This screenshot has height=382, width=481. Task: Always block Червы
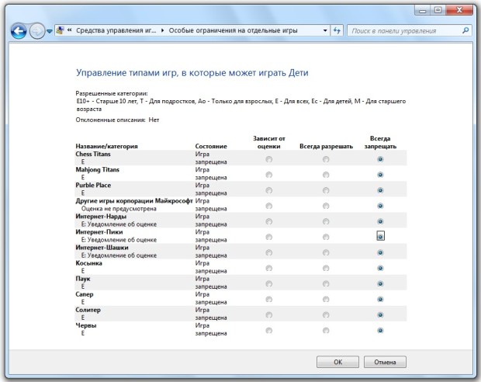pyautogui.click(x=380, y=331)
